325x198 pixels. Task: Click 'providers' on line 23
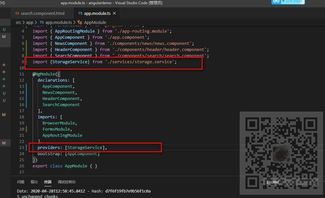click(49, 147)
